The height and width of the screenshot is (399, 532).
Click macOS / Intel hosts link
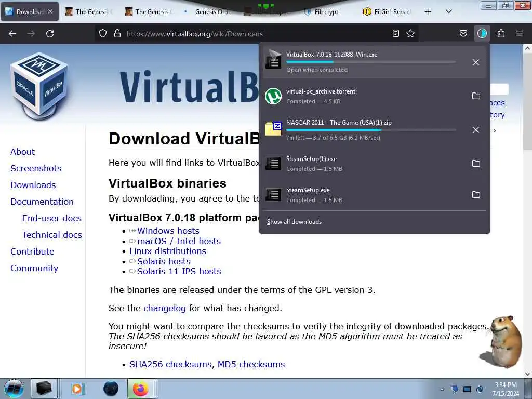pyautogui.click(x=179, y=241)
